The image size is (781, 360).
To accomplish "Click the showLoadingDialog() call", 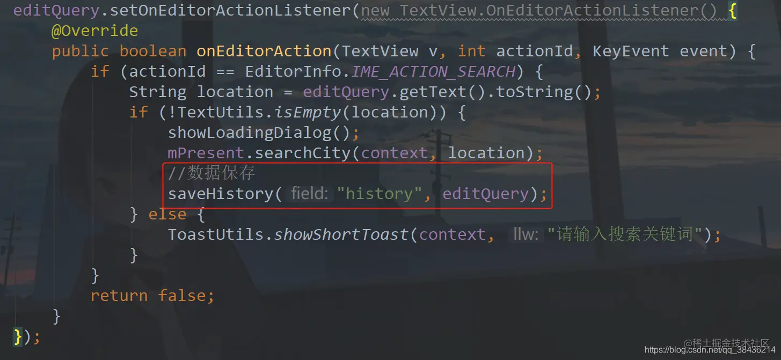I will tap(259, 133).
